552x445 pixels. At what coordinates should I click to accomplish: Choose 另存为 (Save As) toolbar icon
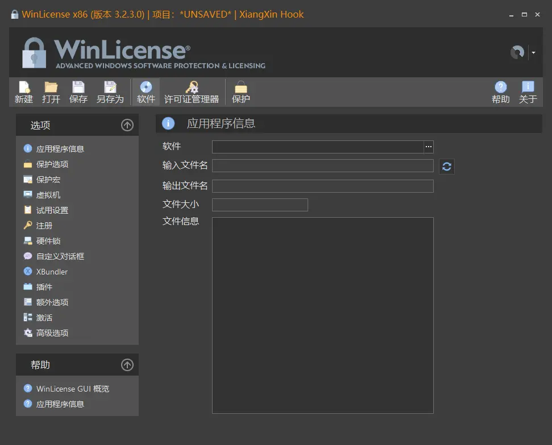[110, 92]
